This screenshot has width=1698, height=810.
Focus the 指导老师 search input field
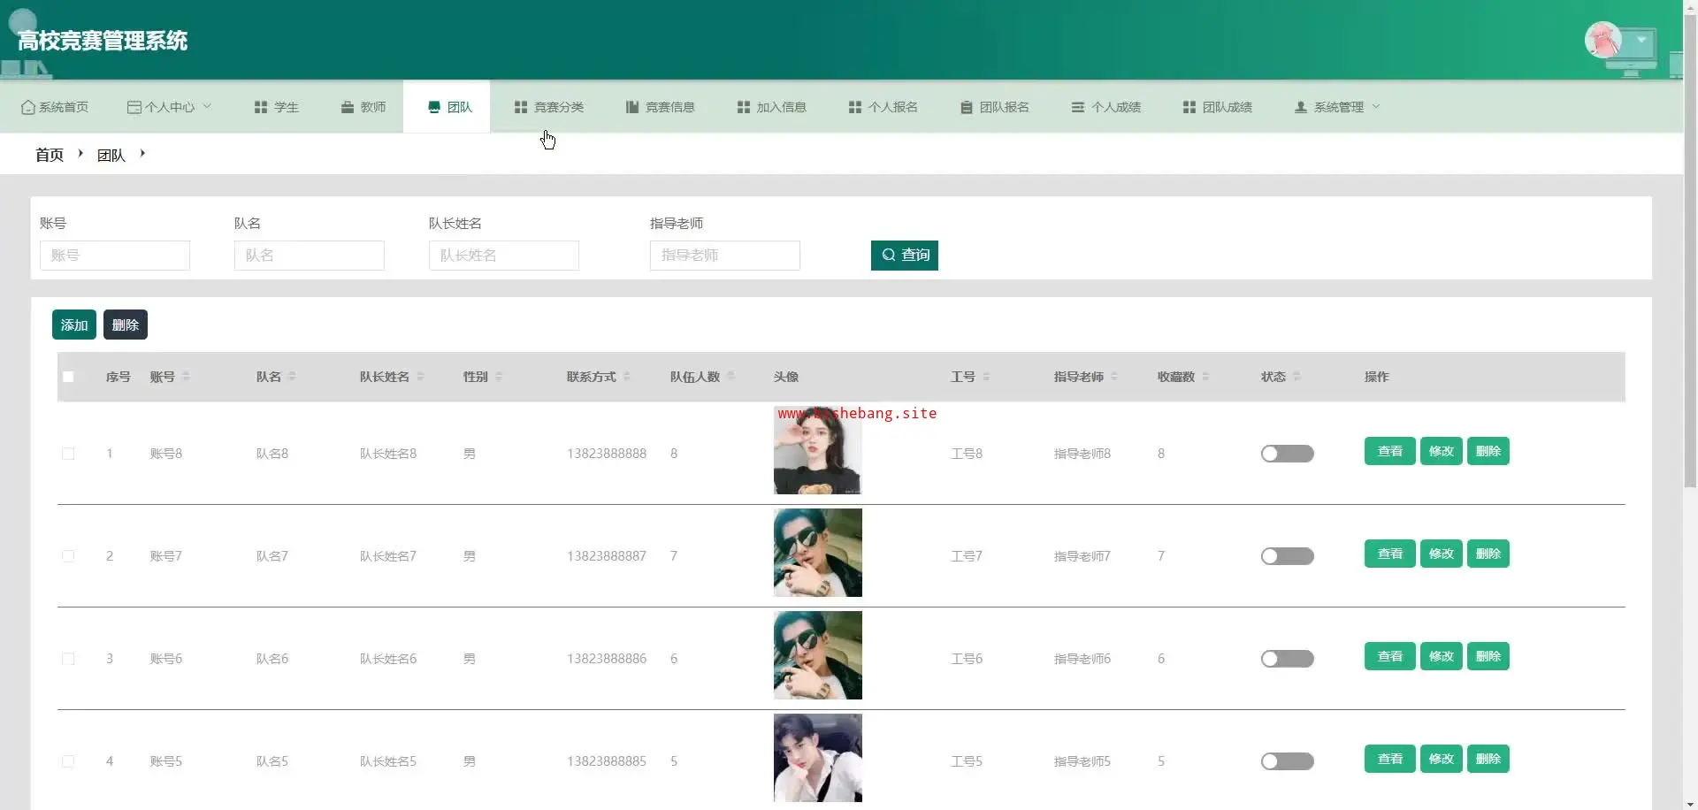[725, 256]
